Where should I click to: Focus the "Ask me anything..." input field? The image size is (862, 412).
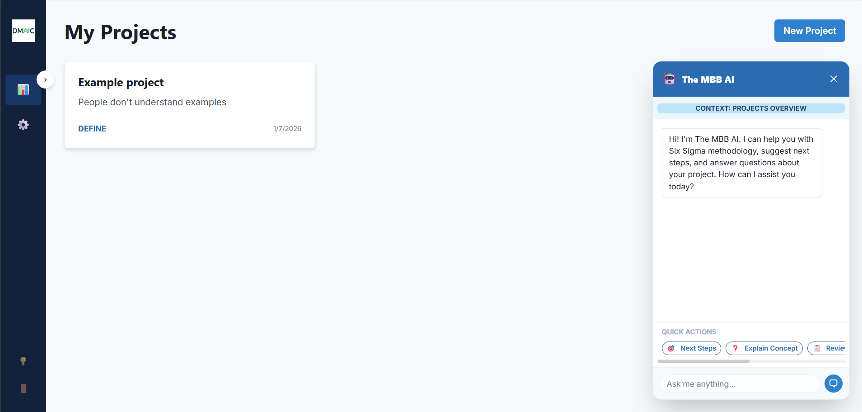[x=740, y=384]
